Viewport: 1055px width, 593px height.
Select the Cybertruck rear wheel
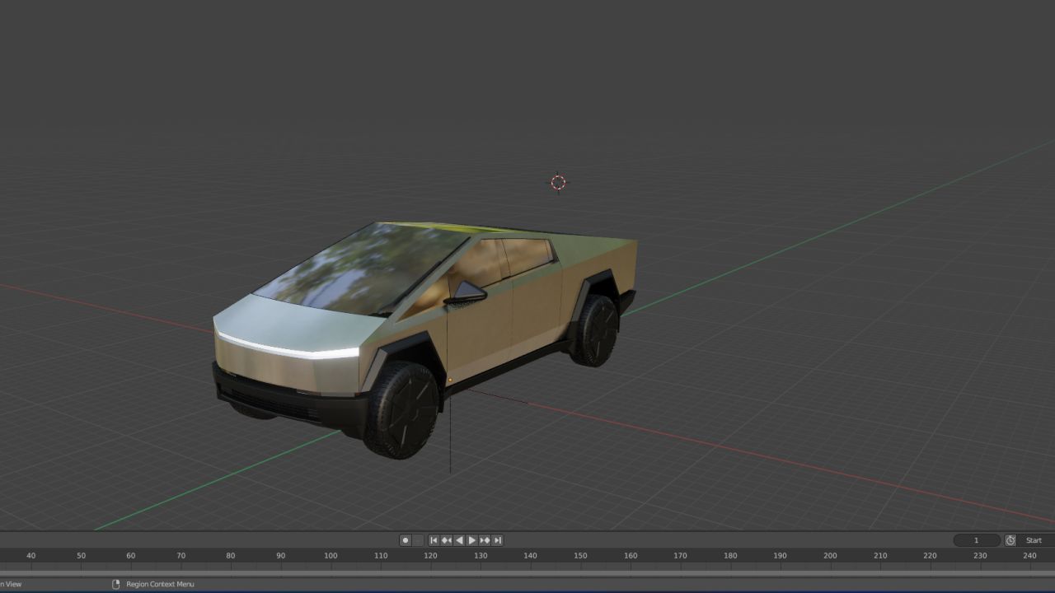593,331
